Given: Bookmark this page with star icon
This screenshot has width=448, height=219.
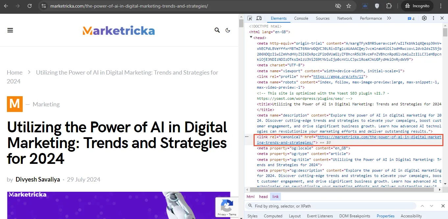Looking at the screenshot, I should click(x=349, y=6).
